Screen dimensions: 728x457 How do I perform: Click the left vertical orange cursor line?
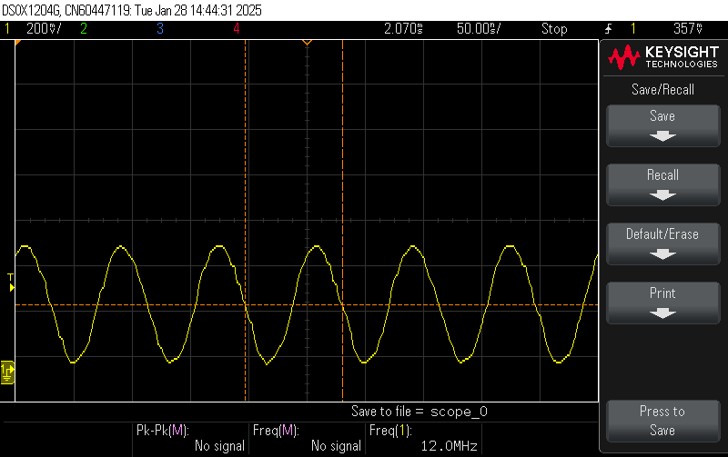click(x=245, y=221)
